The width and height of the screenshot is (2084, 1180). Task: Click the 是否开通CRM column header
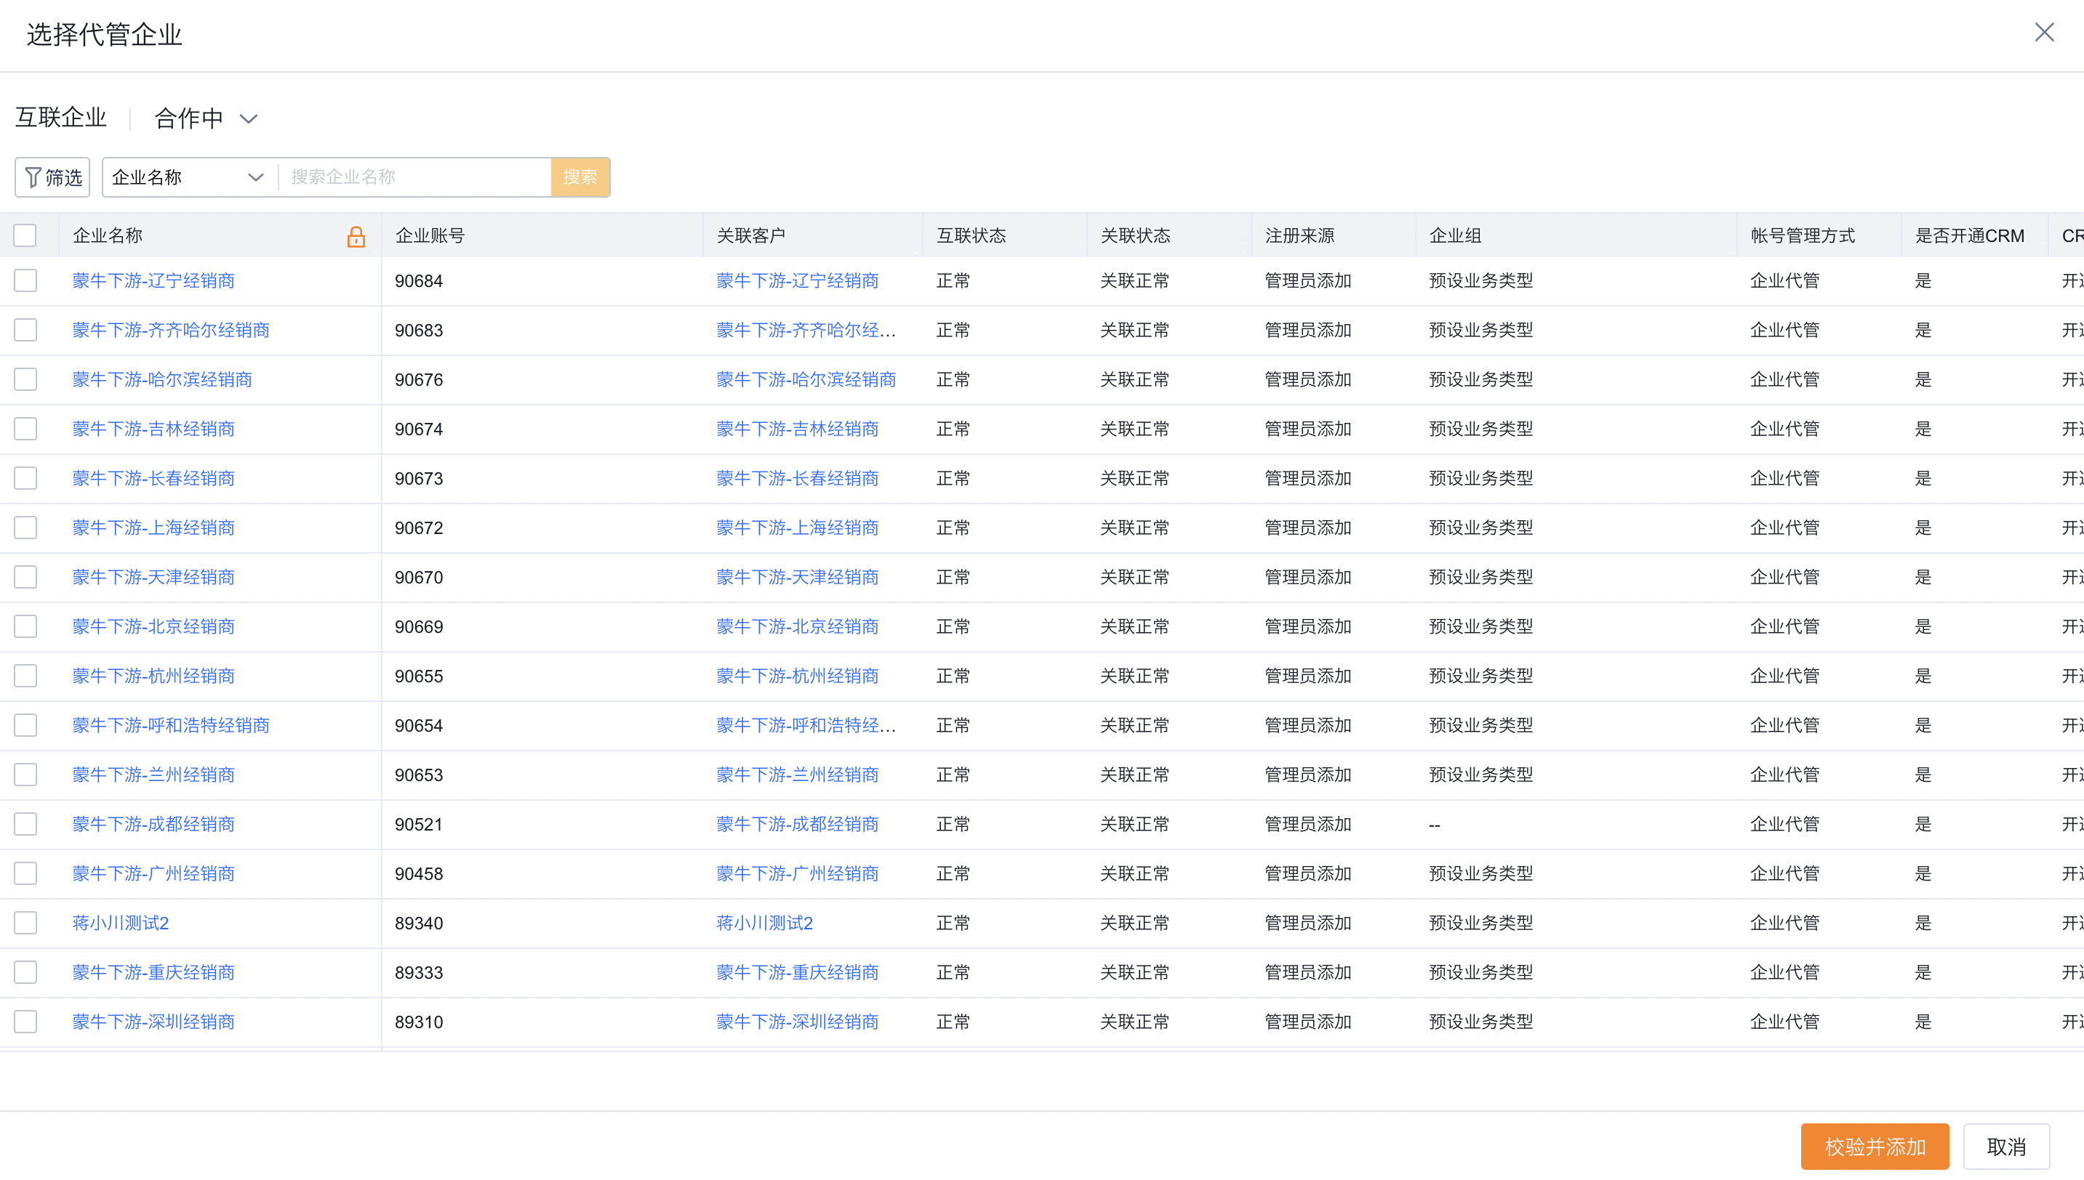[x=1970, y=236]
